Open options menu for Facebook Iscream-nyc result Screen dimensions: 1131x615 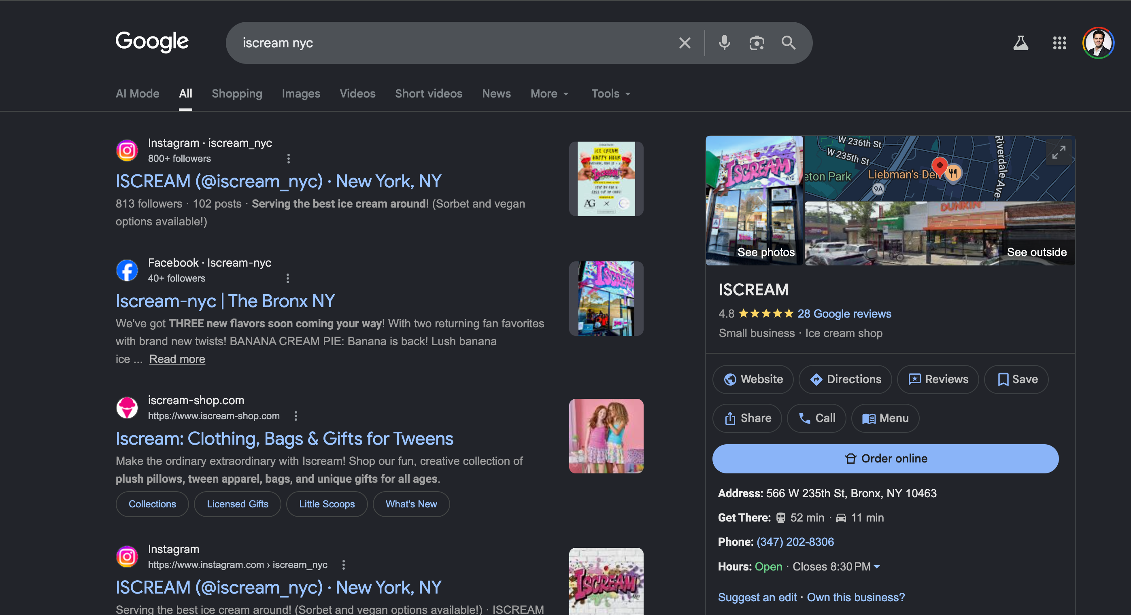[287, 278]
